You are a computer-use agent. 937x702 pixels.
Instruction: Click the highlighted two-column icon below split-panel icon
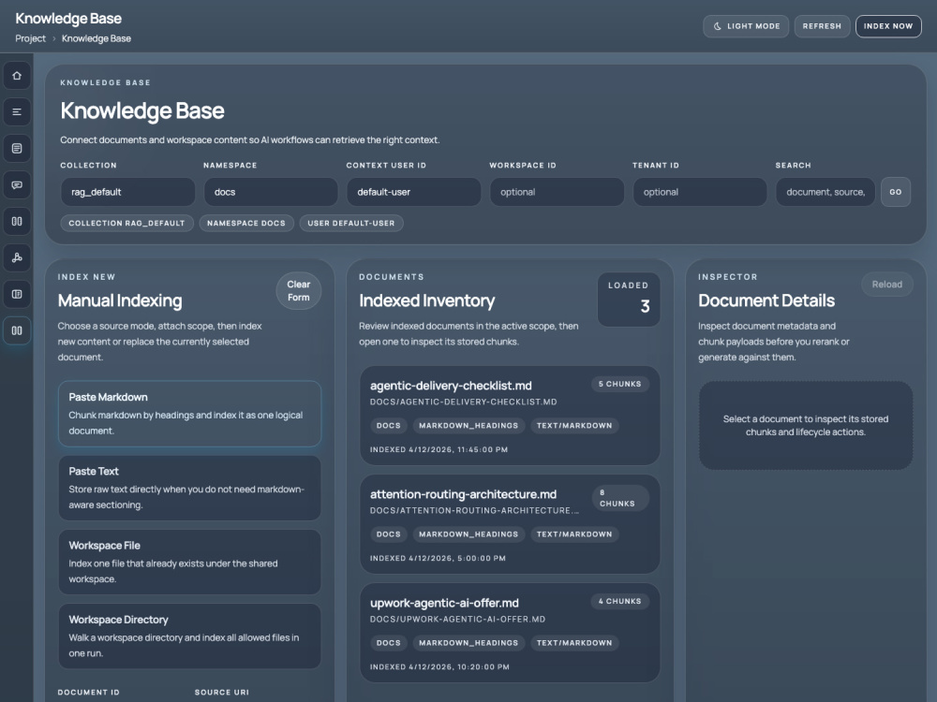coord(17,330)
